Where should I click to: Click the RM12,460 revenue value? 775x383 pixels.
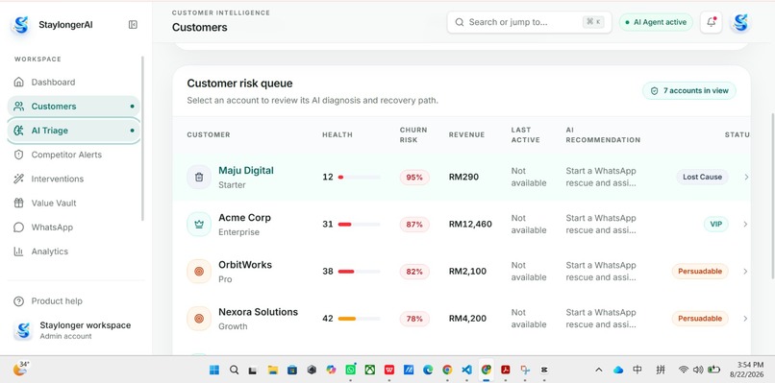click(470, 224)
